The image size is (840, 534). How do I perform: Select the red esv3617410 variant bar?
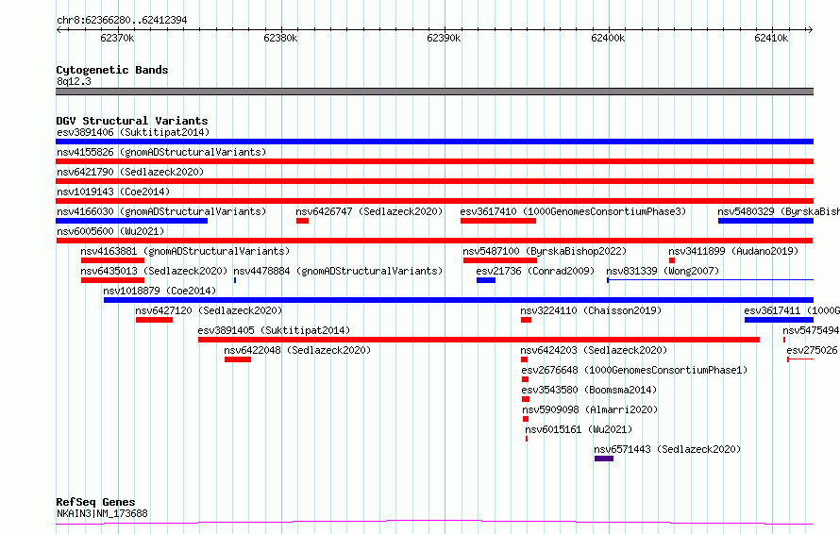pyautogui.click(x=498, y=221)
